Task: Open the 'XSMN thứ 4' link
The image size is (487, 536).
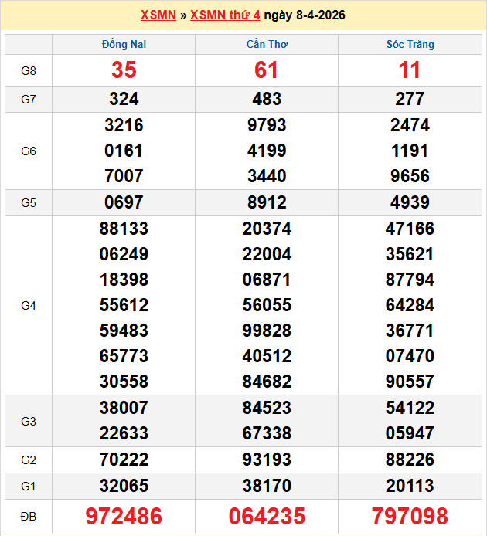Action: (x=225, y=15)
